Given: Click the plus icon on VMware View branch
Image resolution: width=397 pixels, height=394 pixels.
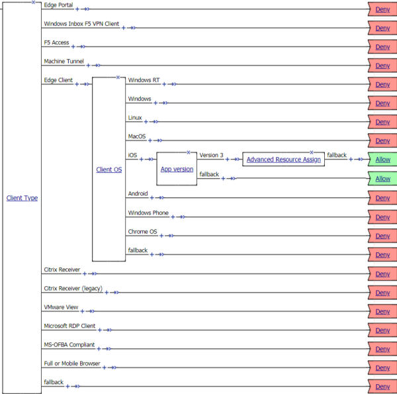Looking at the screenshot, I should (x=81, y=311).
